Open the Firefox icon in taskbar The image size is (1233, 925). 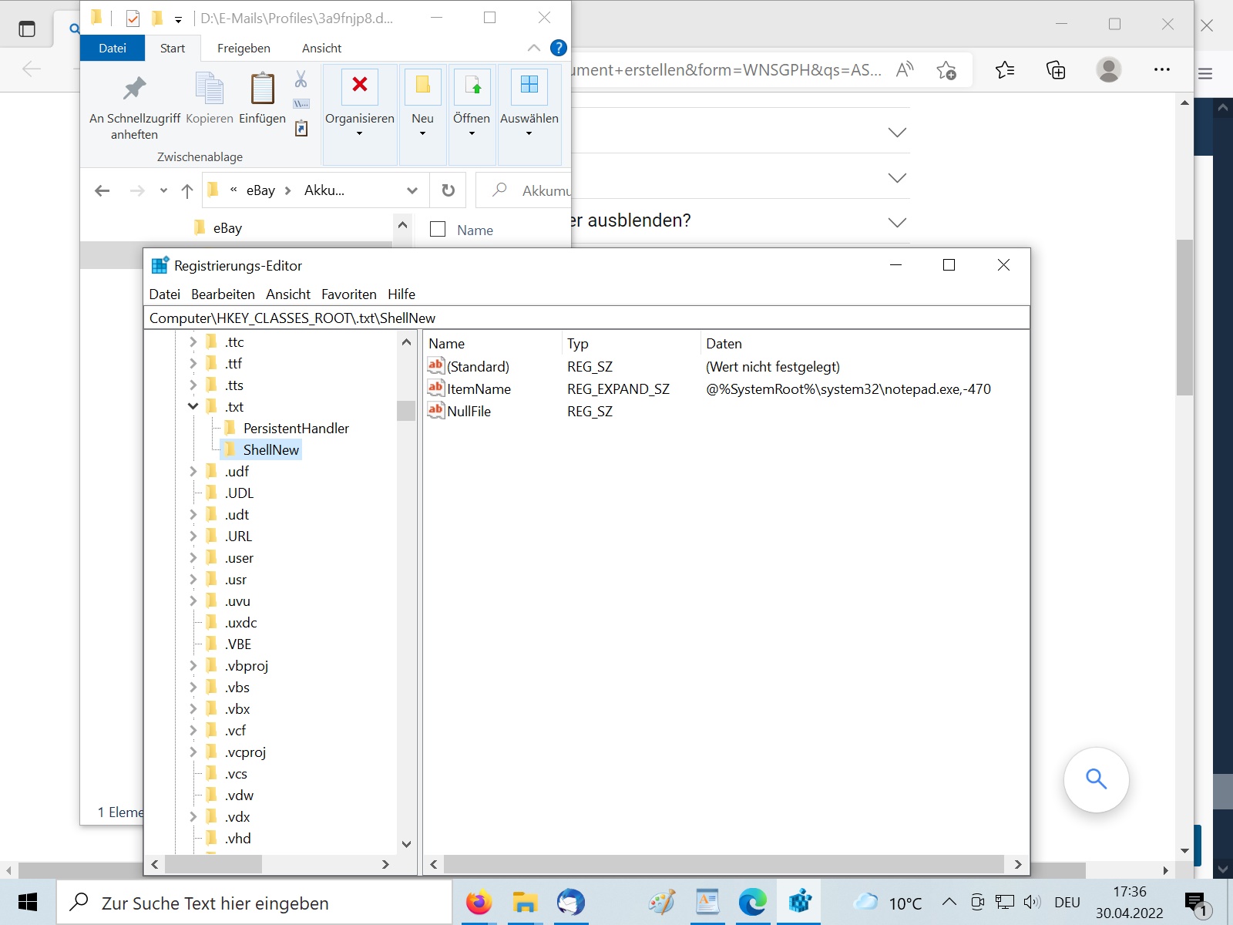coord(479,902)
